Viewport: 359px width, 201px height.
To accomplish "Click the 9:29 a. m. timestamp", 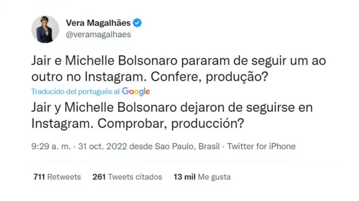I will click(x=51, y=146).
